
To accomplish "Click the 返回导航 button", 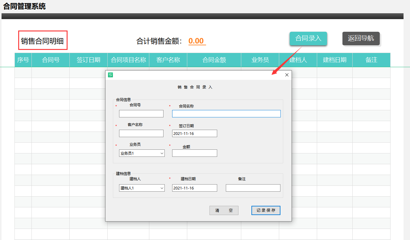I will tap(361, 39).
